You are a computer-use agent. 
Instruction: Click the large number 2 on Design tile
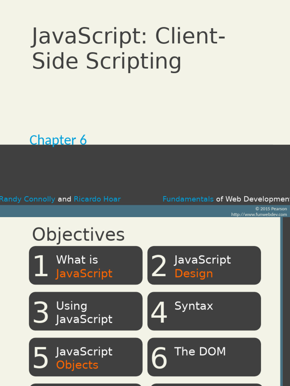pyautogui.click(x=159, y=267)
